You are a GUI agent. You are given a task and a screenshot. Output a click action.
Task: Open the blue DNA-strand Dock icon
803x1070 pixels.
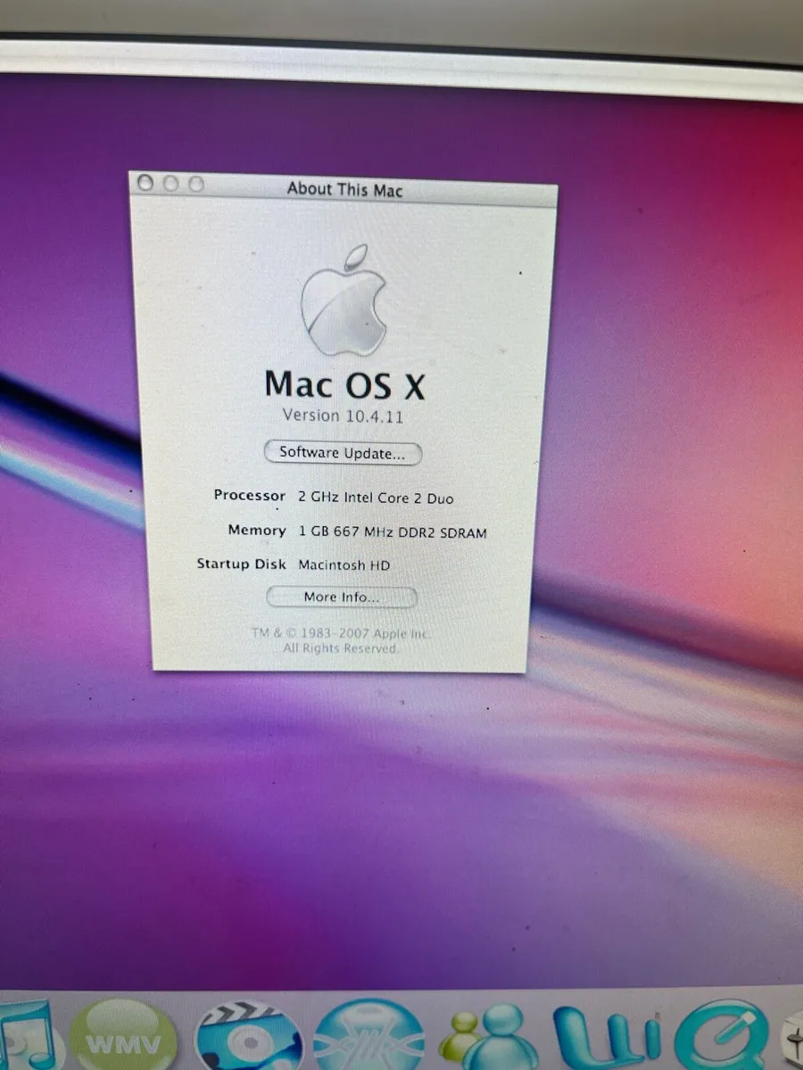pos(367,1036)
